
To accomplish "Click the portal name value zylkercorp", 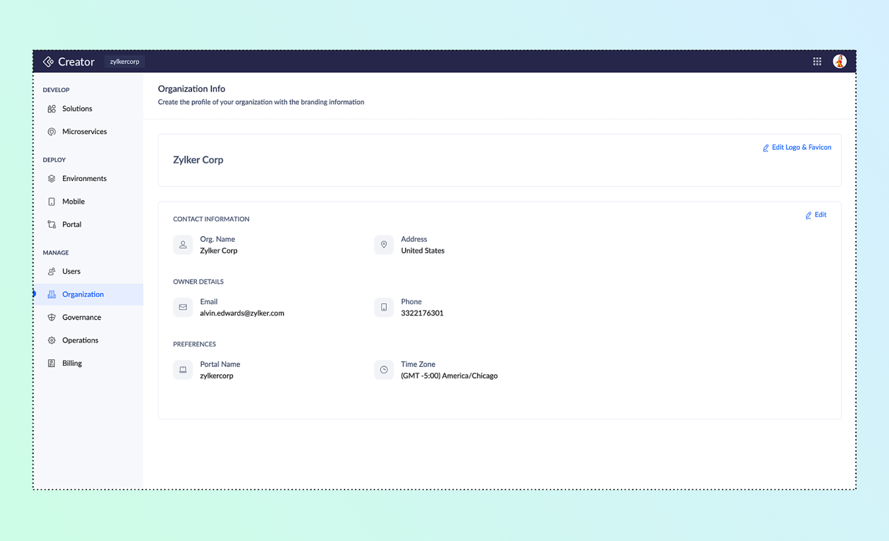I will click(216, 376).
